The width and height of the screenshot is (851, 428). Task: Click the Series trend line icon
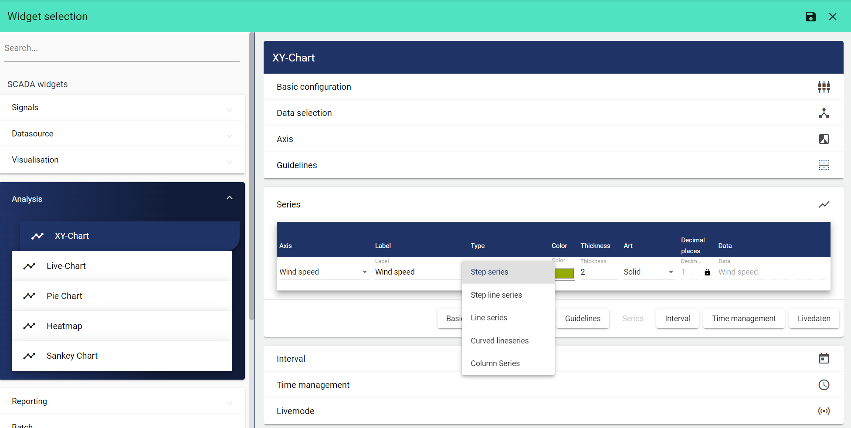[x=824, y=204]
